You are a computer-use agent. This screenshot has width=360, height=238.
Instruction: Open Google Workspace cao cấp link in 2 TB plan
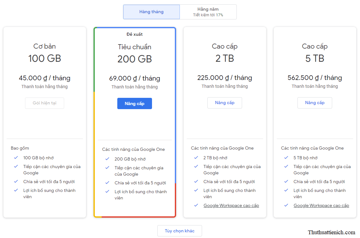(231, 205)
